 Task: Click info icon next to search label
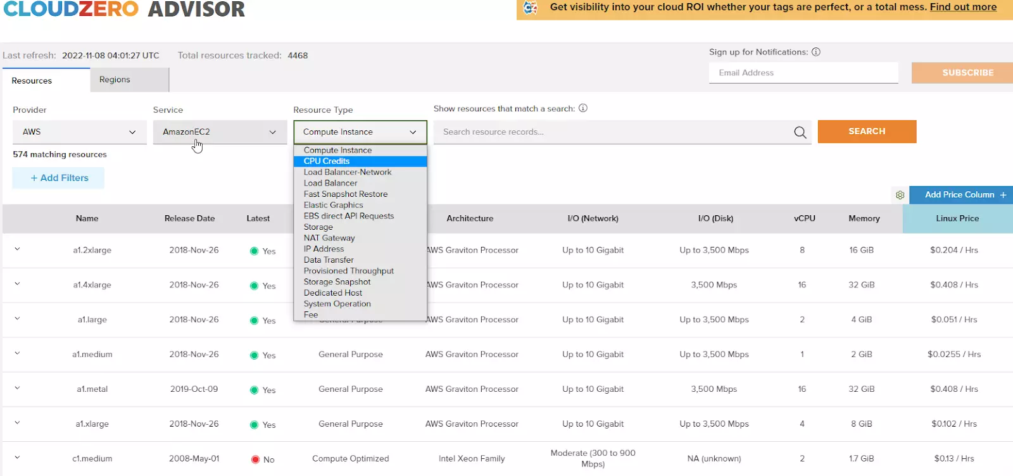[x=583, y=108]
